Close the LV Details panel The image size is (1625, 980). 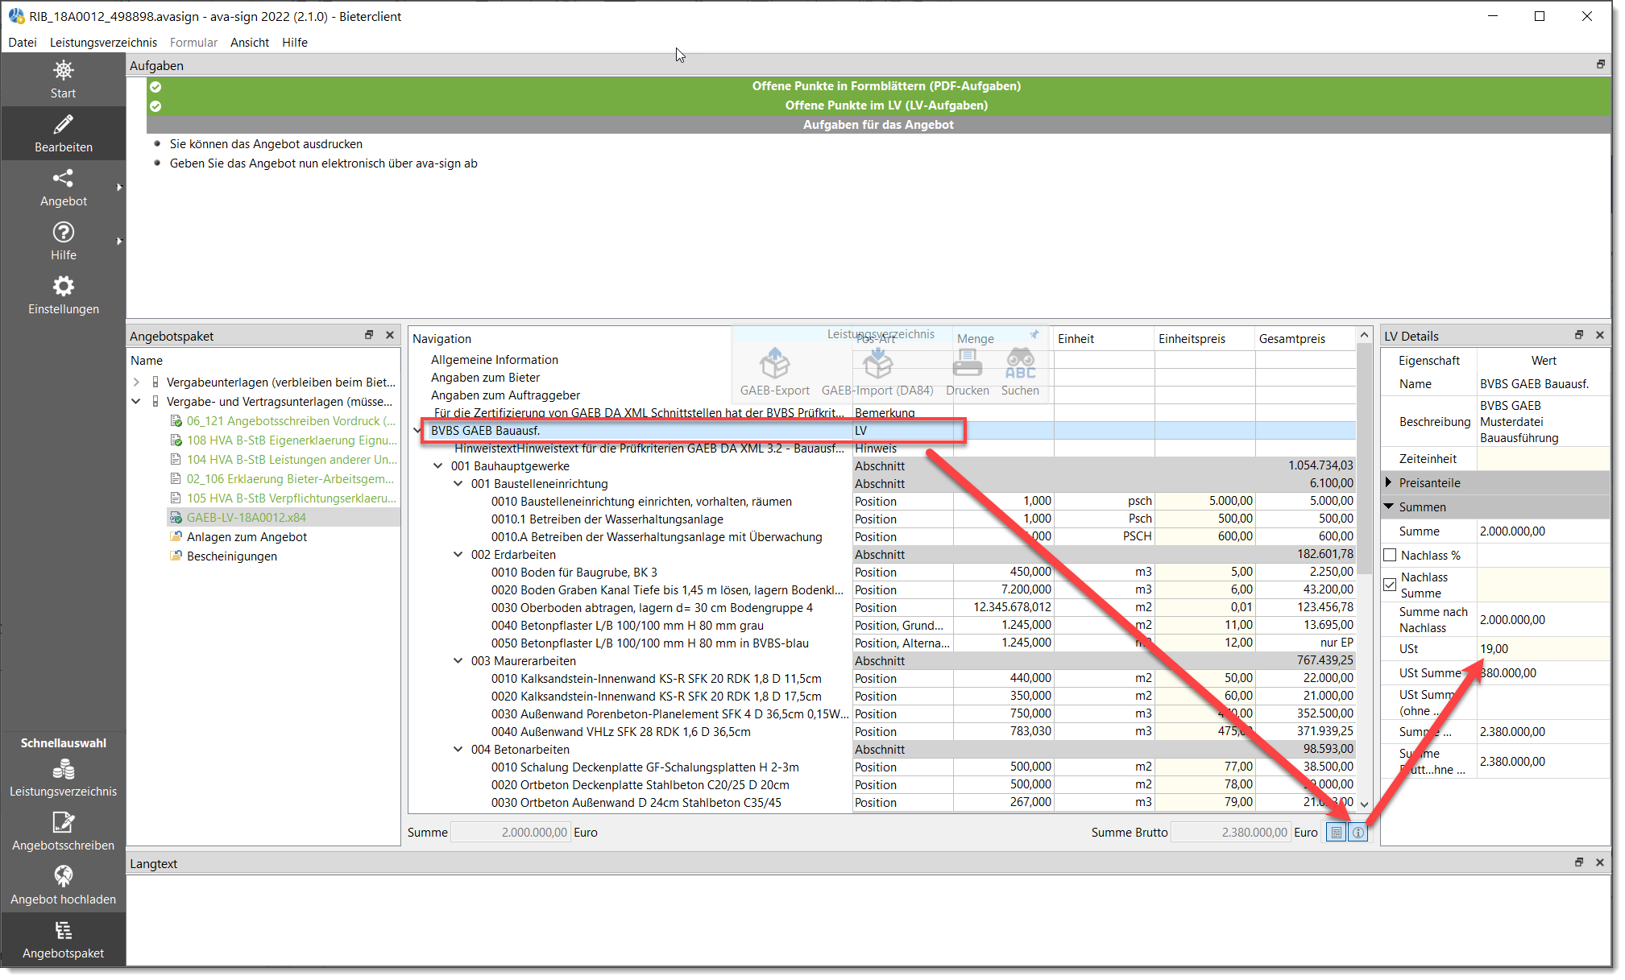[1600, 335]
